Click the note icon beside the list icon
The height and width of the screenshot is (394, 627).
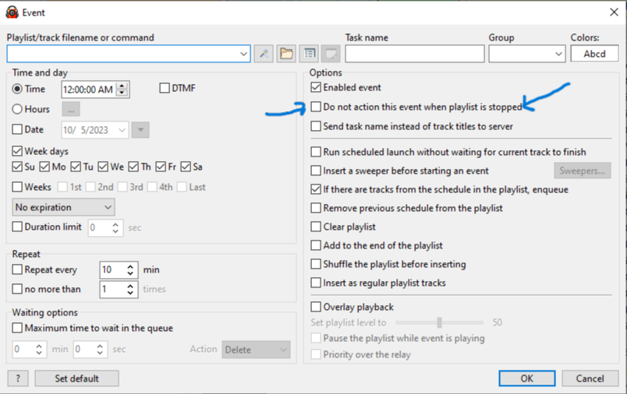click(x=331, y=54)
